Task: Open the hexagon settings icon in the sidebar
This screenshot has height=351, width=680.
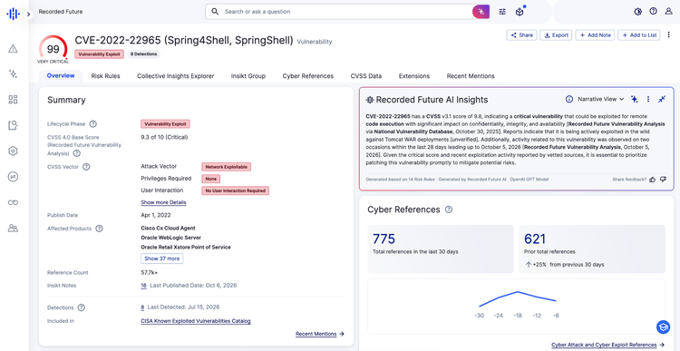Action: (x=13, y=151)
